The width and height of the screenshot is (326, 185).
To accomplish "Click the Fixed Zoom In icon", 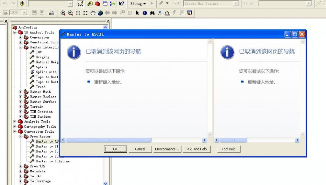I will pyautogui.click(x=78, y=13).
